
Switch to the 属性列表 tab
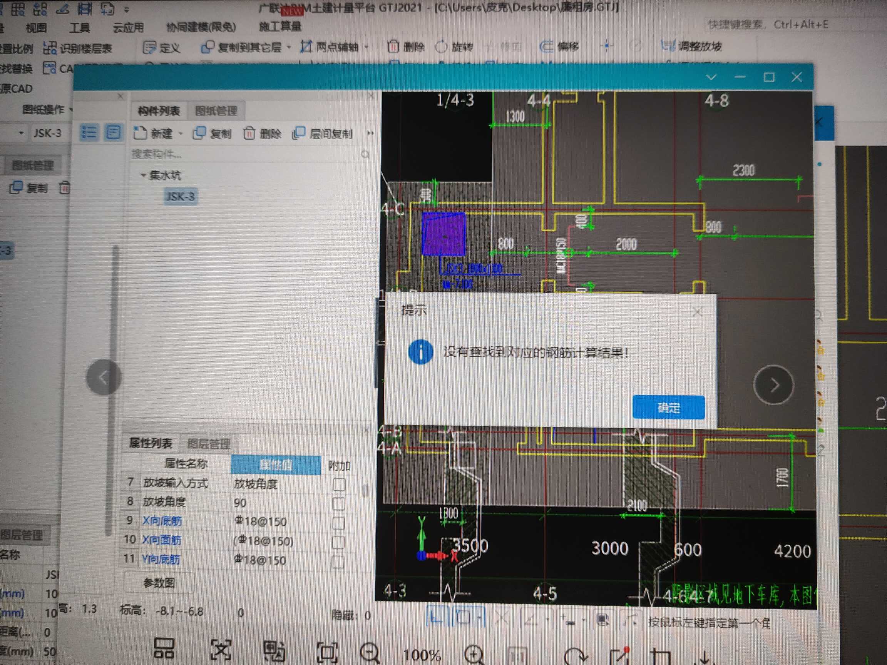[x=151, y=443]
